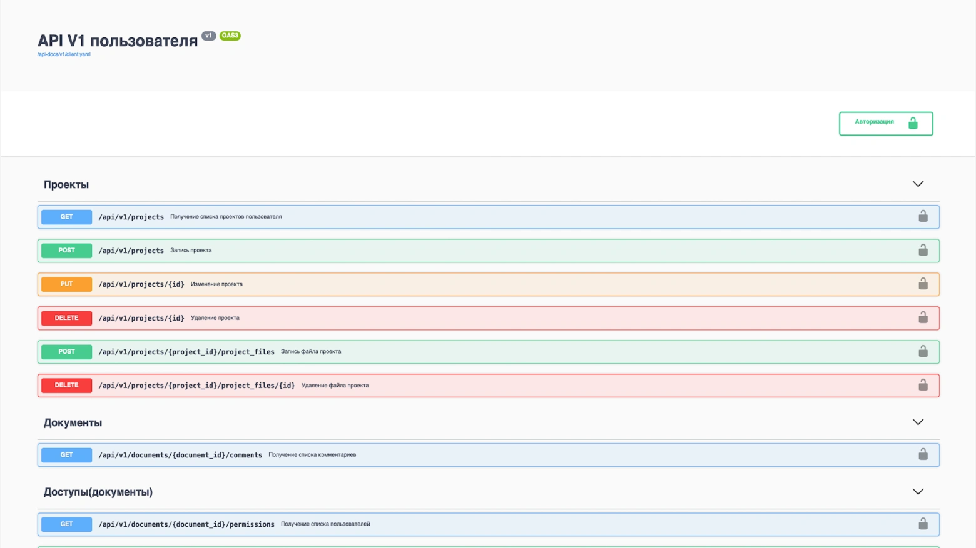Expand the DELETE Удаление проекта endpoint
Screen dimensions: 976x548
tap(215, 318)
